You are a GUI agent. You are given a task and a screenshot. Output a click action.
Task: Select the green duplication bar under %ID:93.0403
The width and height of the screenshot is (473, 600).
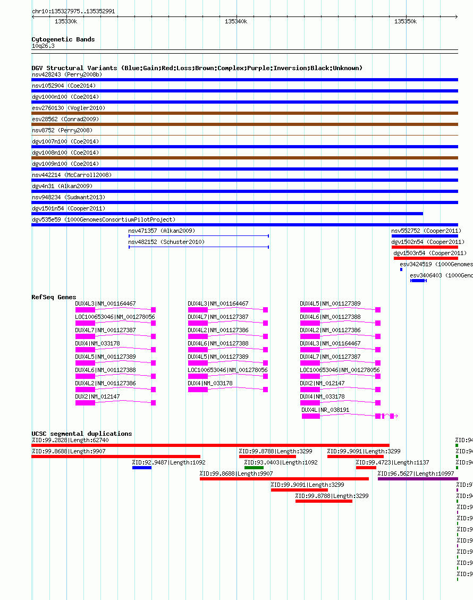pyautogui.click(x=254, y=468)
